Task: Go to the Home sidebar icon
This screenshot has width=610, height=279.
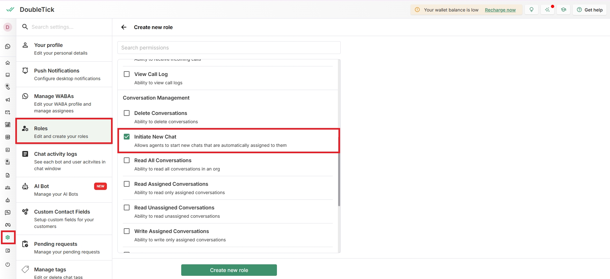Action: pyautogui.click(x=8, y=63)
